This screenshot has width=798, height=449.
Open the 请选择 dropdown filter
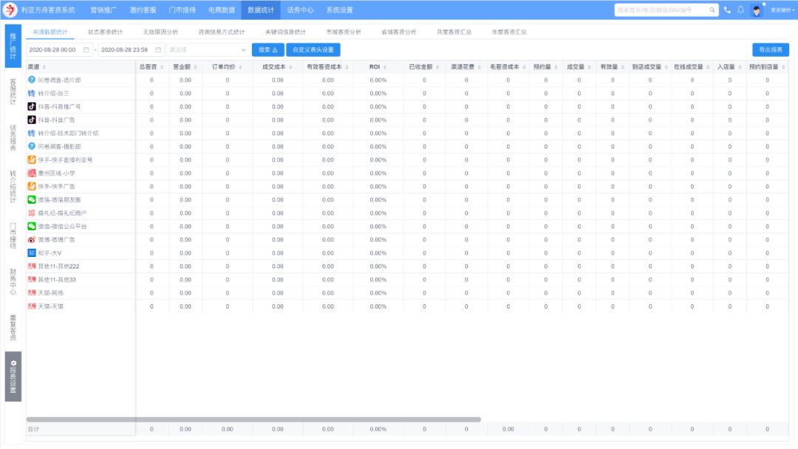[207, 49]
